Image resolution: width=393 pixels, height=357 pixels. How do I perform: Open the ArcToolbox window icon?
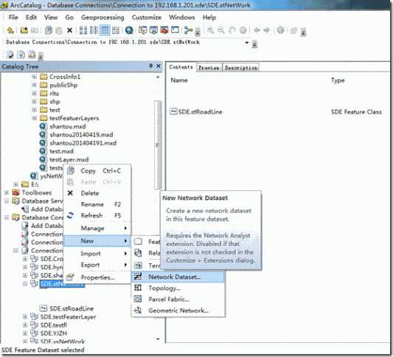164,30
